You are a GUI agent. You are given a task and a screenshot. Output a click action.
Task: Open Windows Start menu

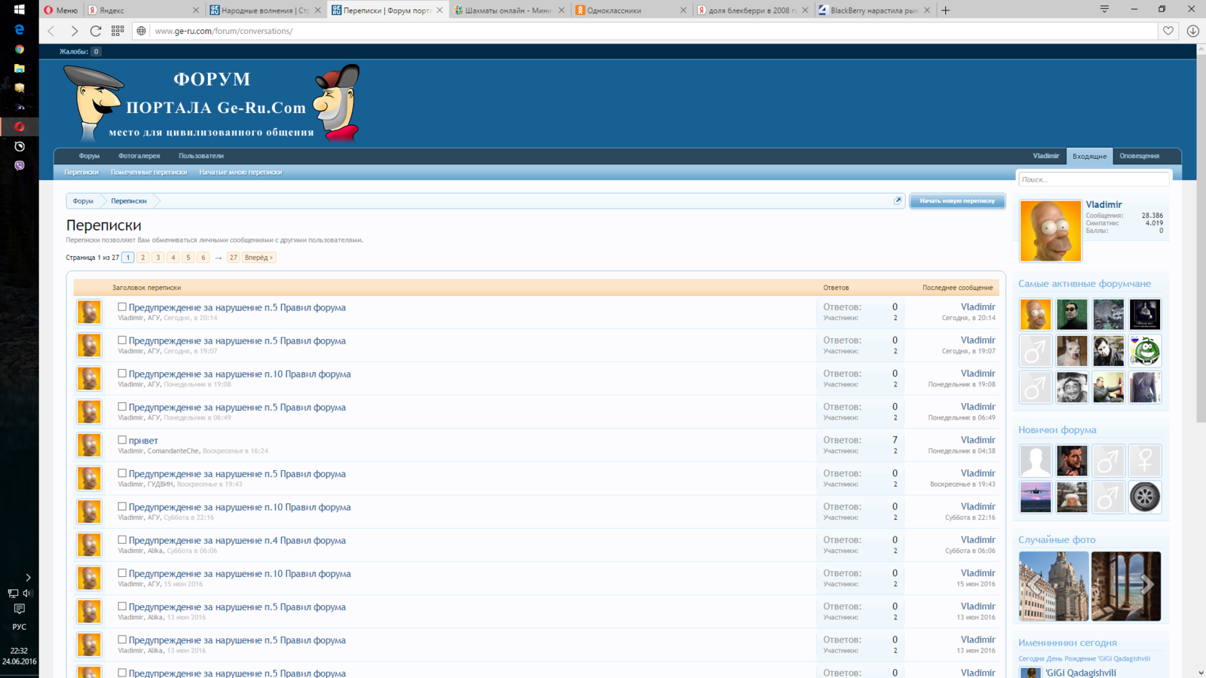coord(19,10)
